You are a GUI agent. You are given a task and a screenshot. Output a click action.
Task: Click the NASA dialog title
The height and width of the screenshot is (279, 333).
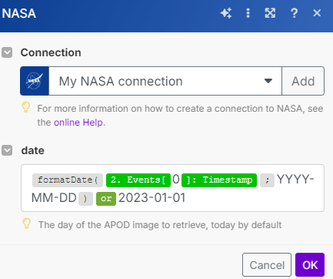click(x=19, y=13)
